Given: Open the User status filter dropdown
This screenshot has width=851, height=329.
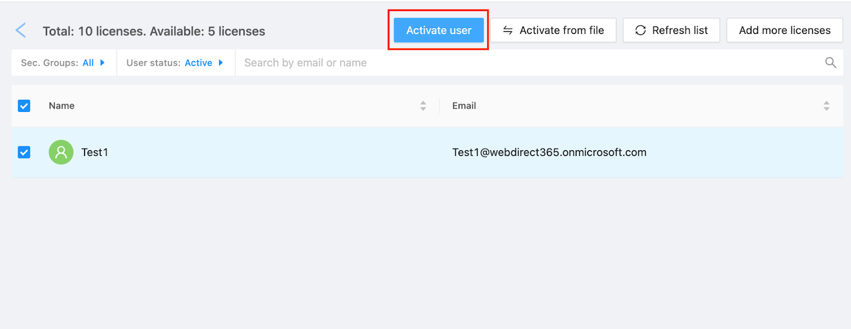Looking at the screenshot, I should pyautogui.click(x=174, y=63).
